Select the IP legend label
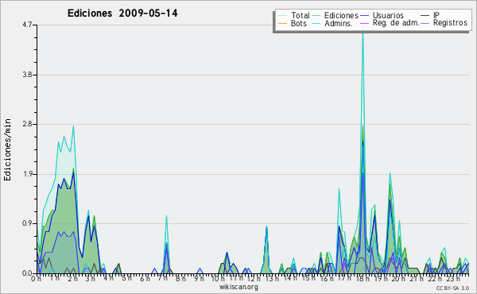Viewport: 477px width, 294px height. point(436,15)
